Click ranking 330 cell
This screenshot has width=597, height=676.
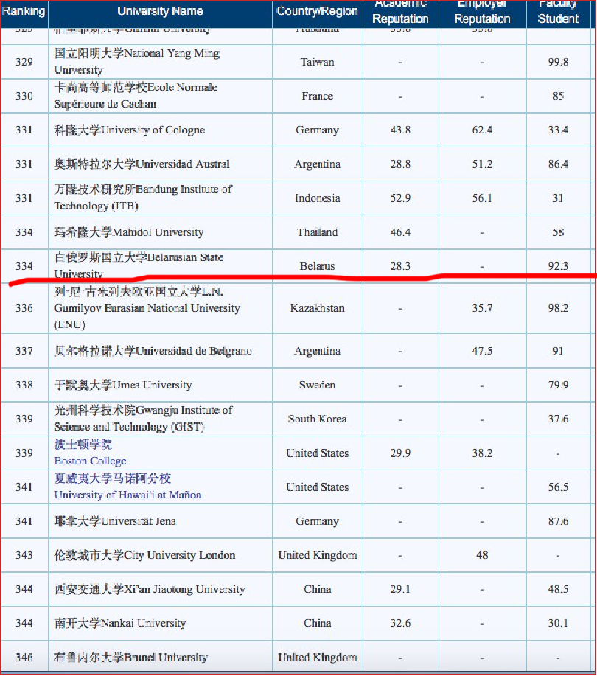(24, 96)
